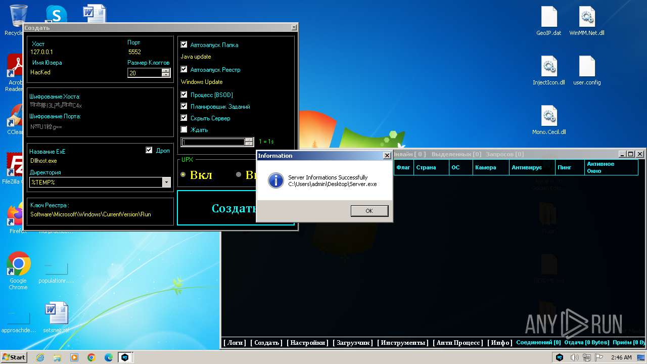Toggle Автозапуск Реестр checkbox
This screenshot has height=364, width=647.
(x=184, y=69)
